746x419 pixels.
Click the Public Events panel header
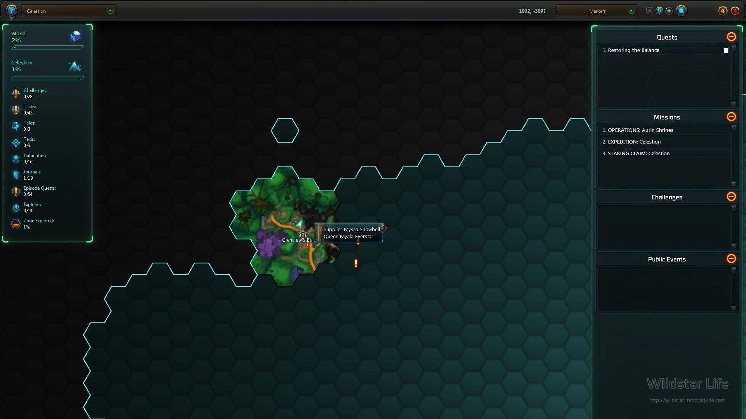(x=667, y=259)
